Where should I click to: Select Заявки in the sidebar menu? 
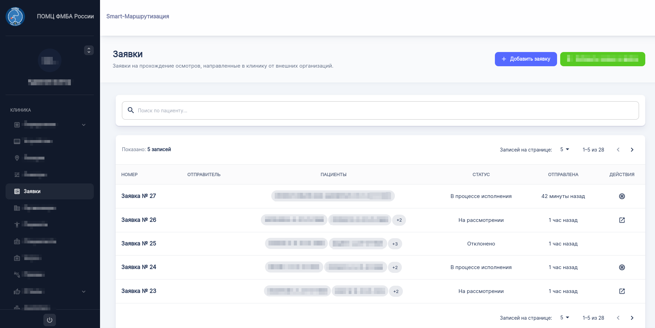50,191
